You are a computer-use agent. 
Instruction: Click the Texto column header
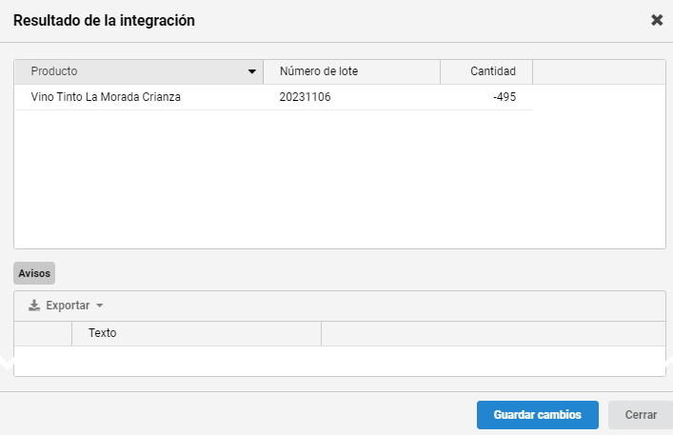click(197, 333)
